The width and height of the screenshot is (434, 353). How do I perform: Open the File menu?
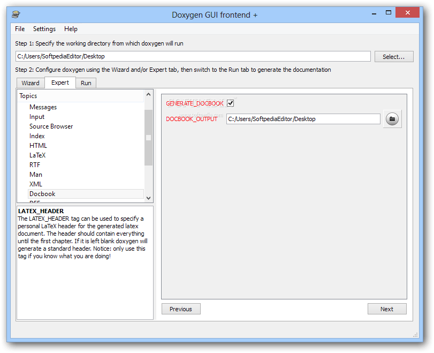pyautogui.click(x=20, y=29)
